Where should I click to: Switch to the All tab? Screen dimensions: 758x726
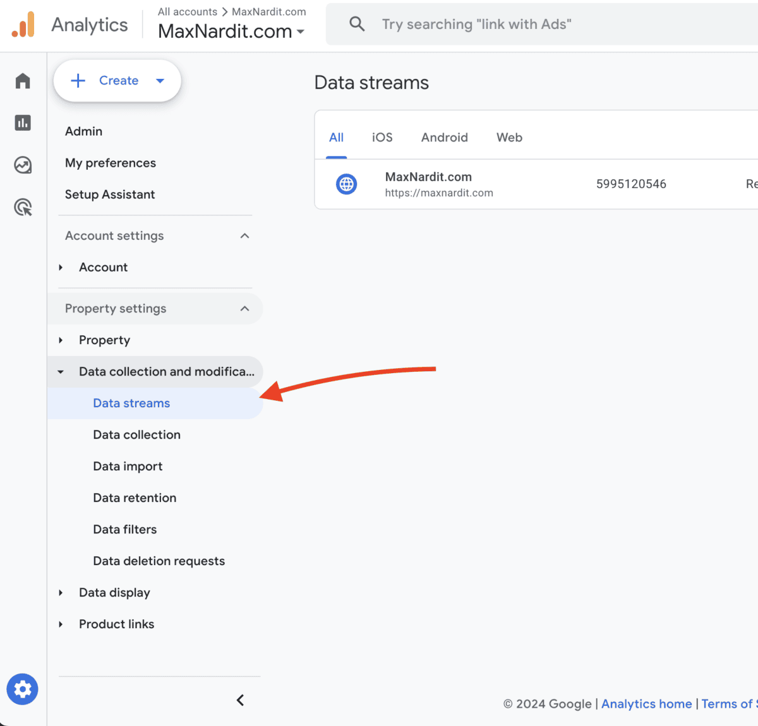(x=337, y=138)
